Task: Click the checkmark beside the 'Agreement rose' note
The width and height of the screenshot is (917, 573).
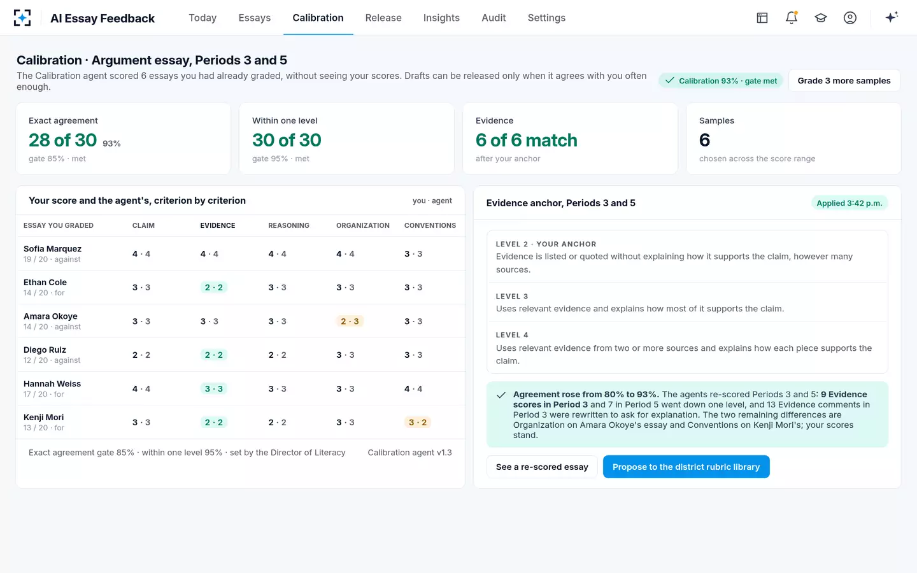Action: [x=501, y=395]
